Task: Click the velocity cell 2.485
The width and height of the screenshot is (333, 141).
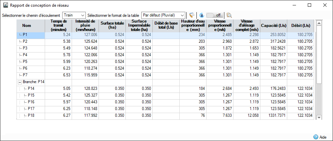Action: point(220,35)
